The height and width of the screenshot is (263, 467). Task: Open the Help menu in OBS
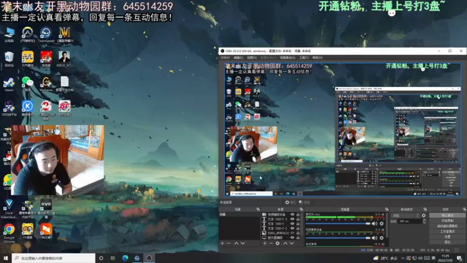318,57
